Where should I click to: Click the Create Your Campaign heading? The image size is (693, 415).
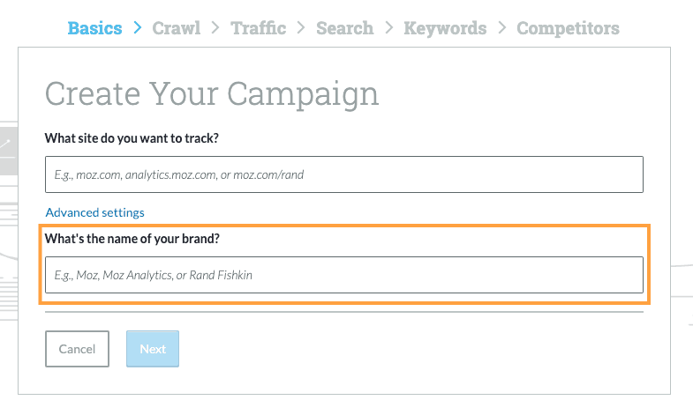tap(212, 93)
